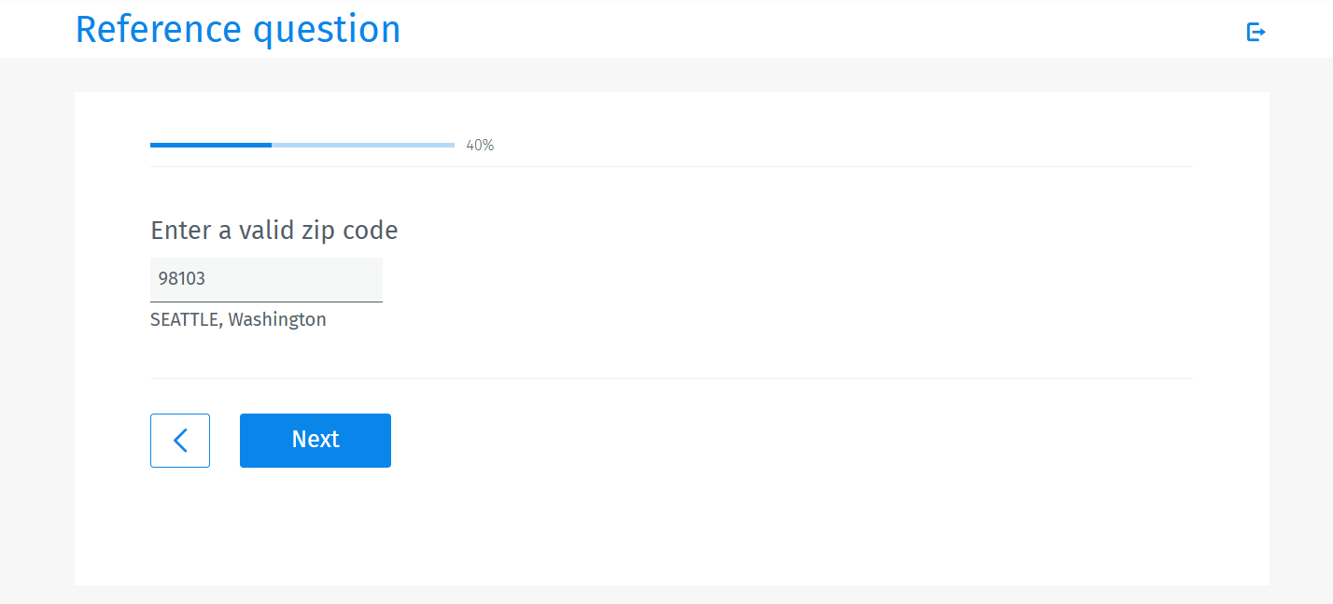The height and width of the screenshot is (604, 1333).
Task: Activate the log-out symbol near the page edge
Action: tap(1256, 31)
